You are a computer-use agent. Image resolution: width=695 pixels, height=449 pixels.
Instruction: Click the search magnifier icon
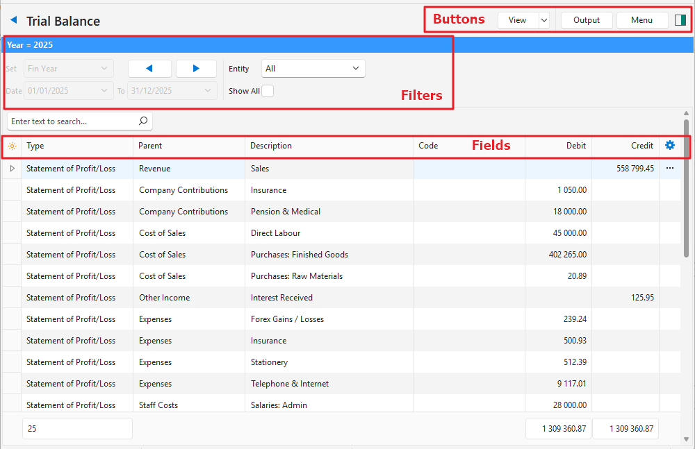pyautogui.click(x=143, y=121)
